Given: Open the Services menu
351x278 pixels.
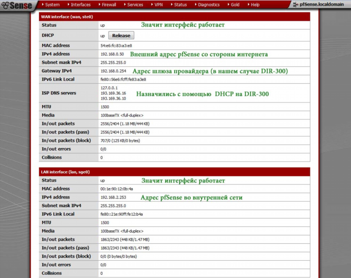Looking at the screenshot, I should tap(133, 5).
